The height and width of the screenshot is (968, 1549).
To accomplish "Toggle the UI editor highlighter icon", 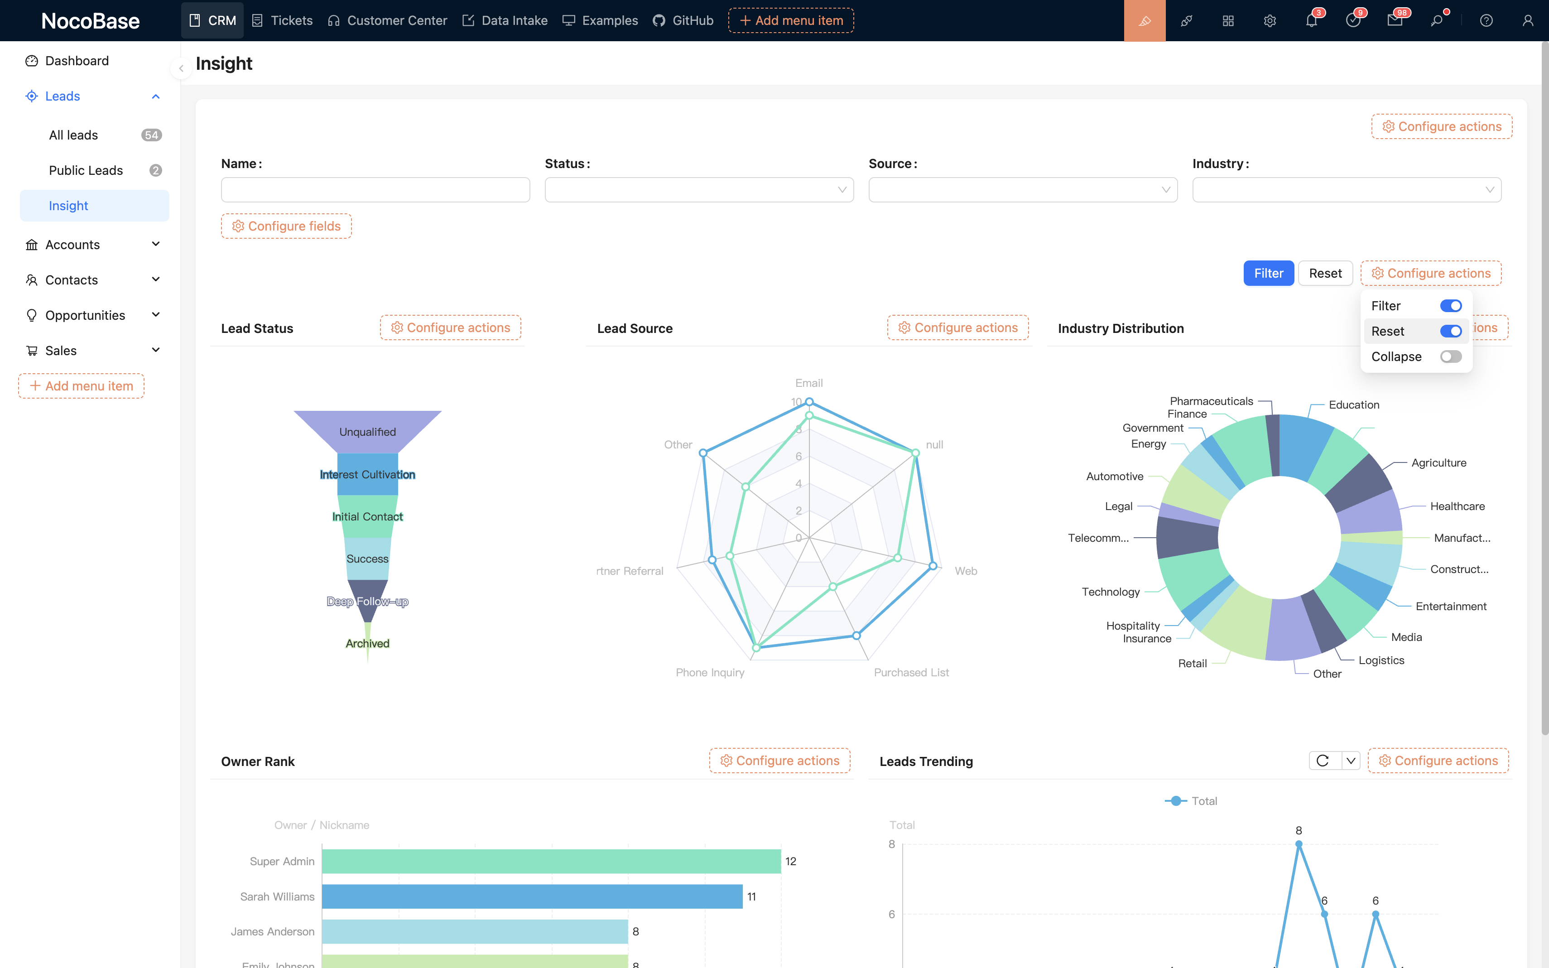I will pyautogui.click(x=1145, y=20).
